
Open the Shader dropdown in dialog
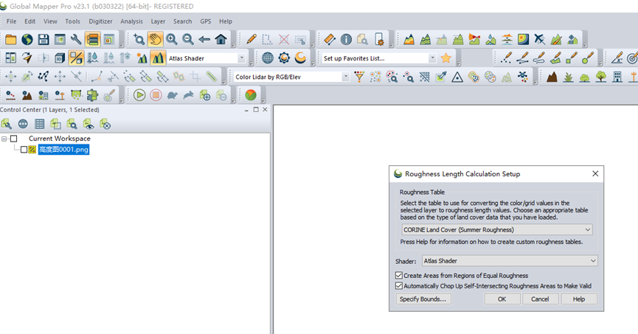510,261
